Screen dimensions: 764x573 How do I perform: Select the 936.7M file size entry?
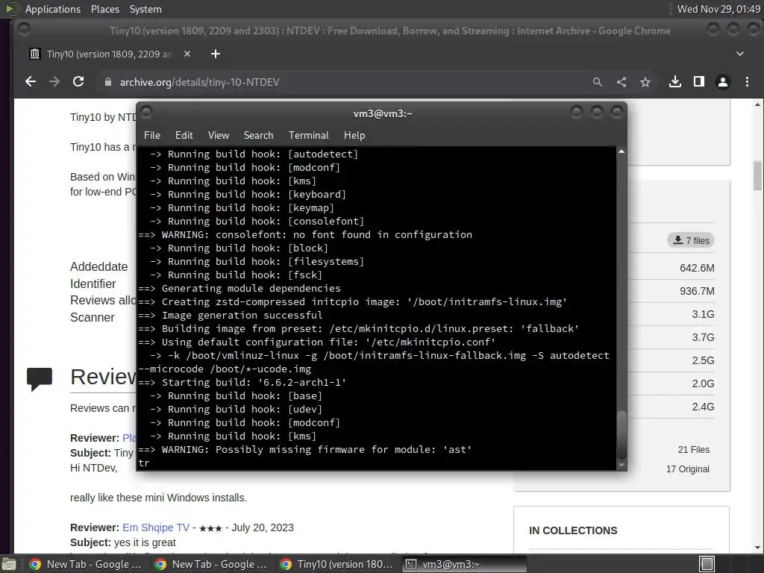click(x=697, y=291)
